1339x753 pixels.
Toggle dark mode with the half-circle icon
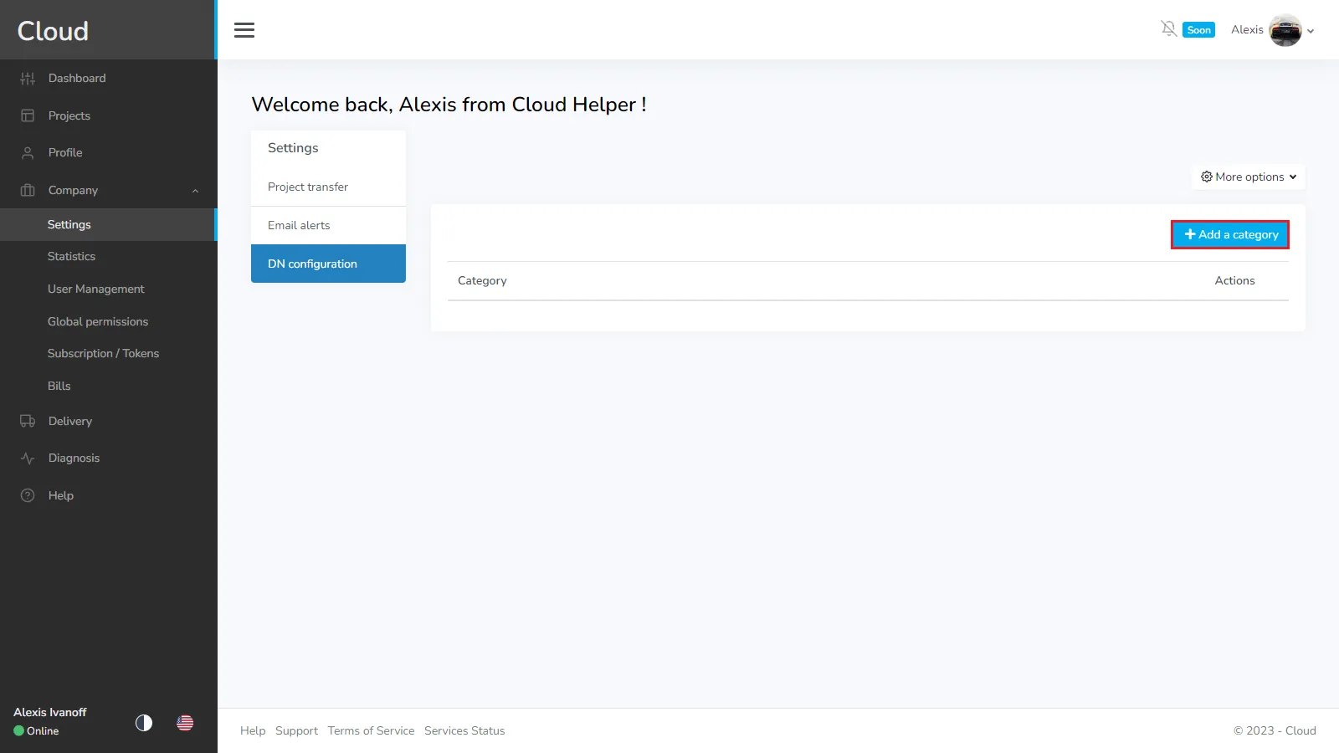[x=143, y=724]
